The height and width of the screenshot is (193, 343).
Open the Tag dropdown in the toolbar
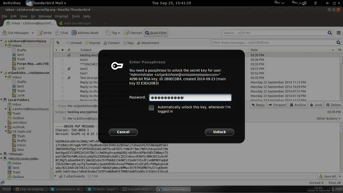[x=113, y=33]
